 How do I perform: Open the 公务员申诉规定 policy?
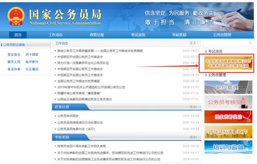coord(68,116)
